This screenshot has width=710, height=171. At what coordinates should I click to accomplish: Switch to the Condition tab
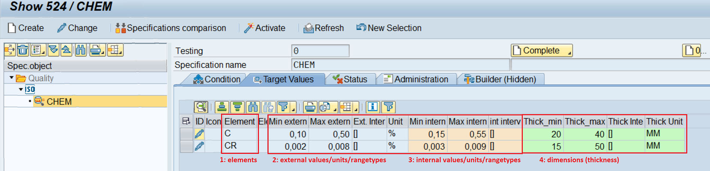(217, 80)
